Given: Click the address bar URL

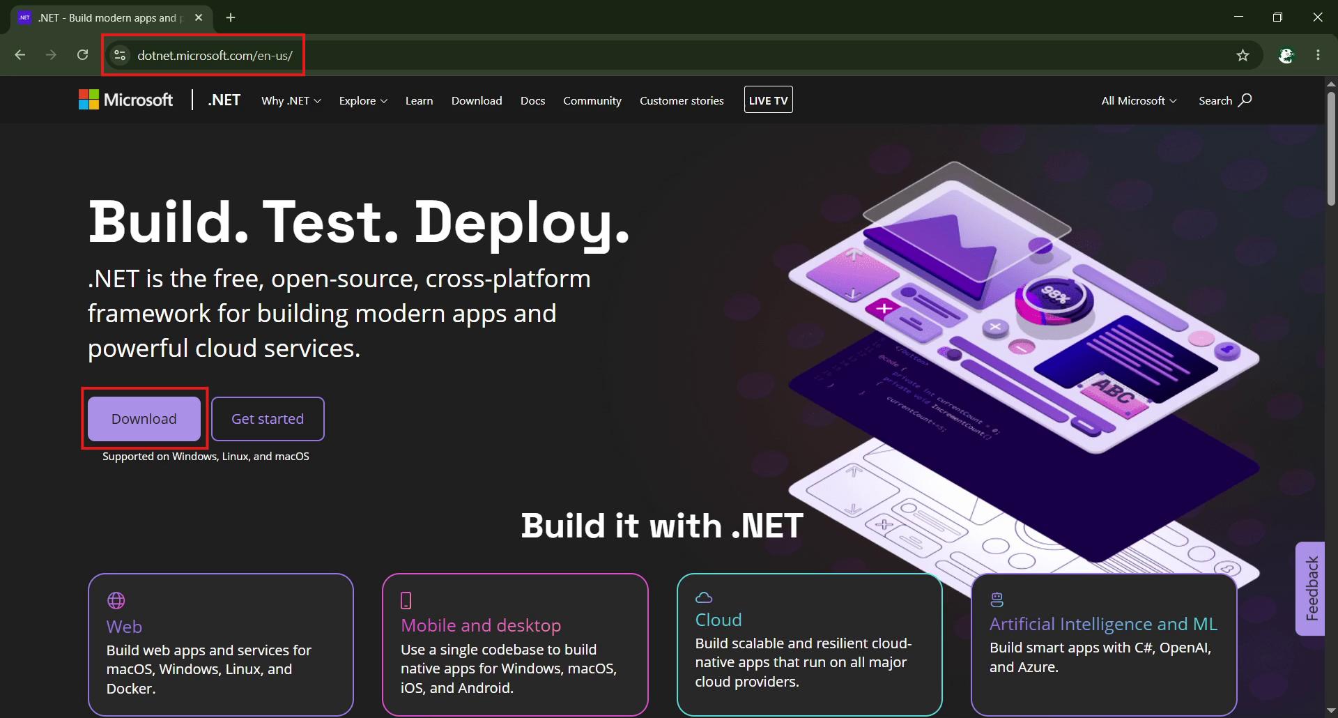Looking at the screenshot, I should point(215,55).
